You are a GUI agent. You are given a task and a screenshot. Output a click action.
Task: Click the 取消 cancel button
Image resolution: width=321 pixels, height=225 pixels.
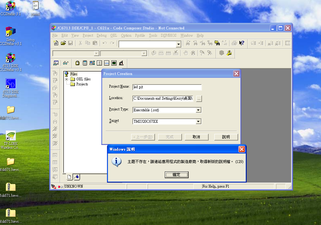click(197, 137)
